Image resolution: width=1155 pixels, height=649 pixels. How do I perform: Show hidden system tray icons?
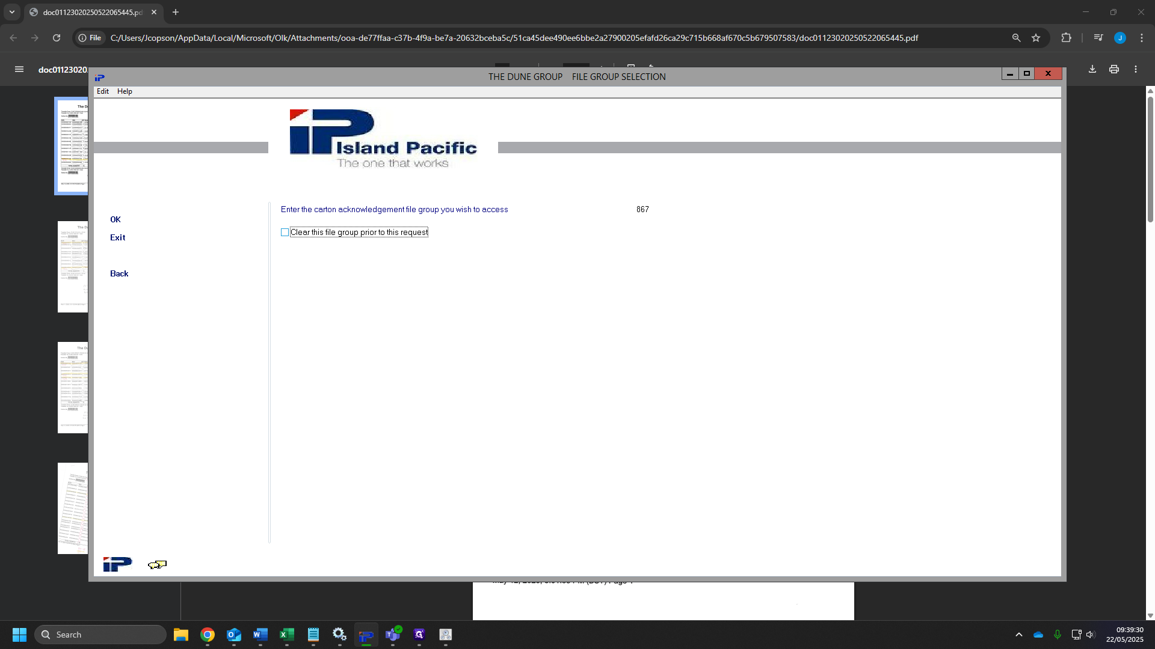click(x=1019, y=635)
